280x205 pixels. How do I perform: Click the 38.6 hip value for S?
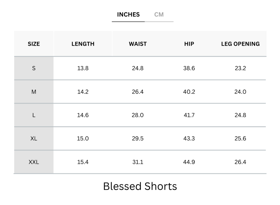coord(189,68)
